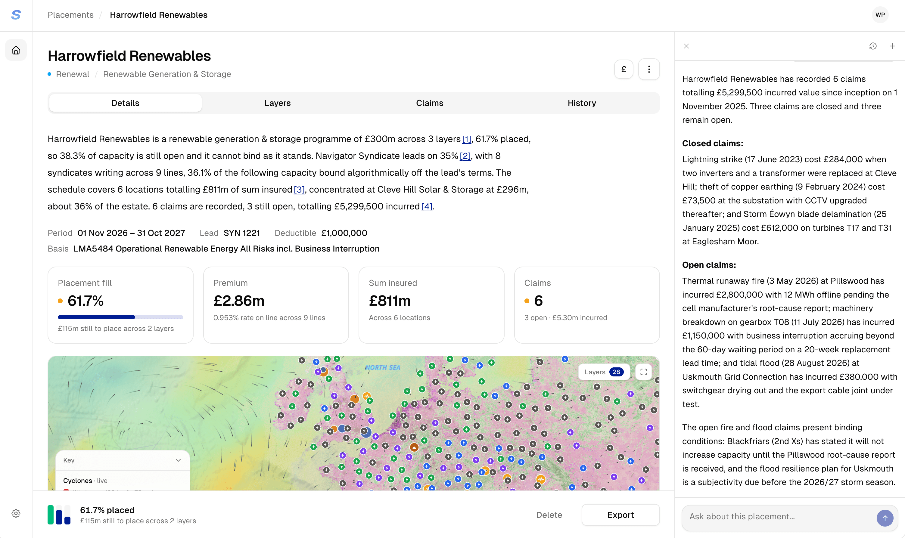Click the Period 01 Nov 2026 dates

[131, 233]
